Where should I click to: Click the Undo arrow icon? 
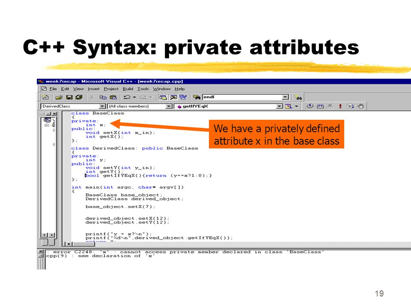point(127,97)
